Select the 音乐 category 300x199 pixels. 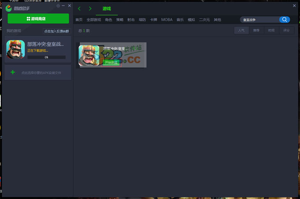pyautogui.click(x=180, y=20)
